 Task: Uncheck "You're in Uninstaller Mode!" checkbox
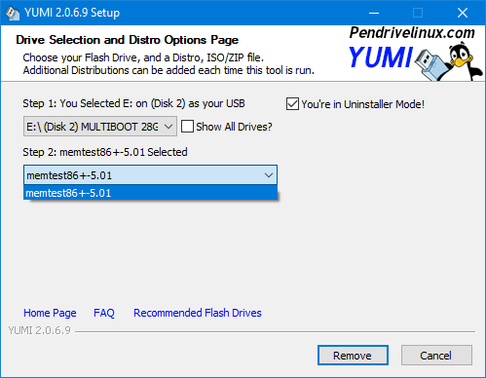[292, 104]
